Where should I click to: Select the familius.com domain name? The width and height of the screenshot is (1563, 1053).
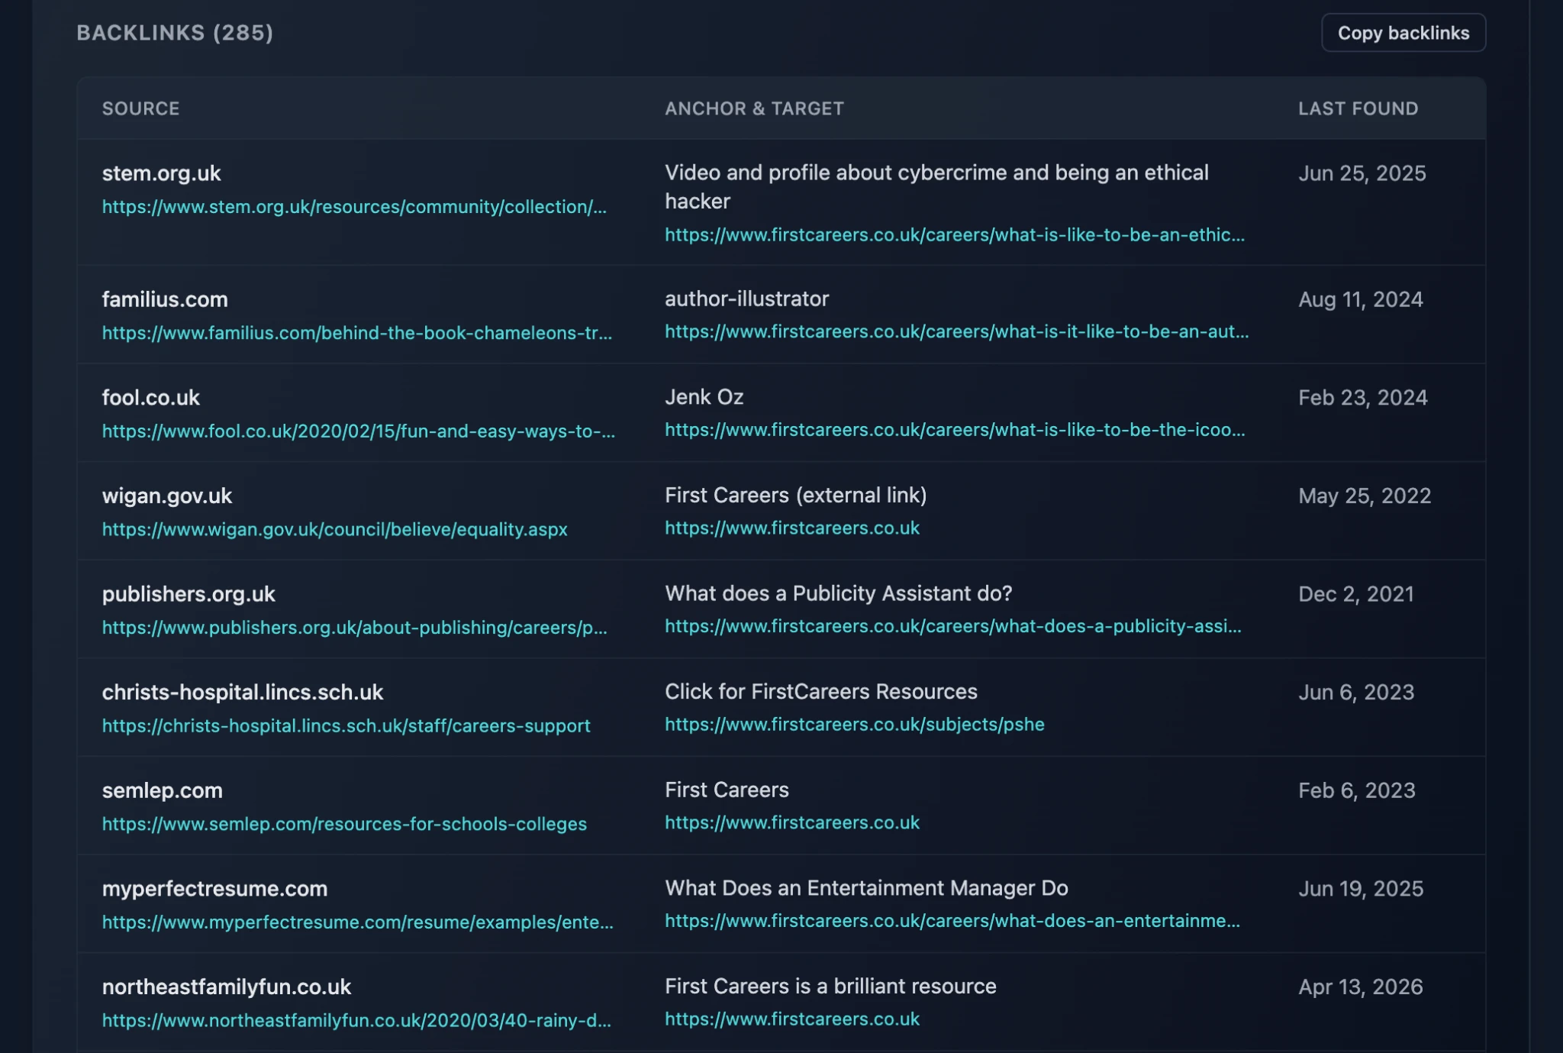165,299
